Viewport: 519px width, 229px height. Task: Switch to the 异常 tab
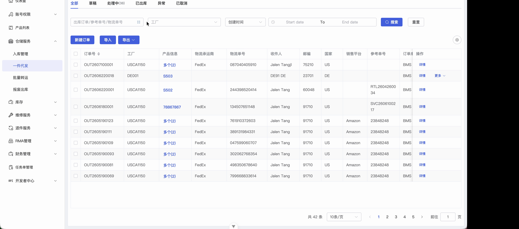[x=161, y=3]
